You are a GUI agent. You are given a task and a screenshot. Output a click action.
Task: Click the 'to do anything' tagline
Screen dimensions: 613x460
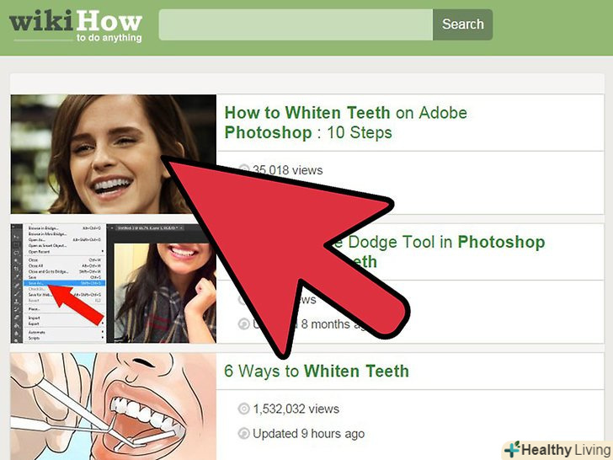coord(109,38)
